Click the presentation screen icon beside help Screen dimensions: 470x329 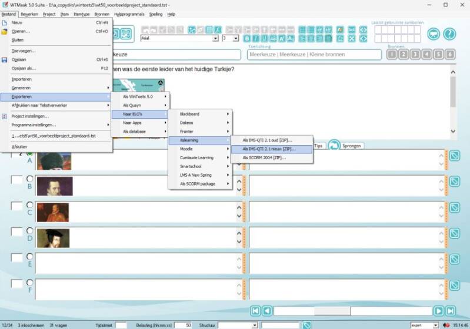click(434, 34)
